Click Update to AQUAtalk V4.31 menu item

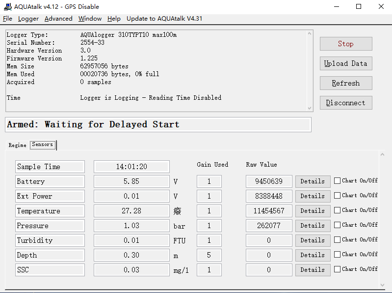(164, 19)
